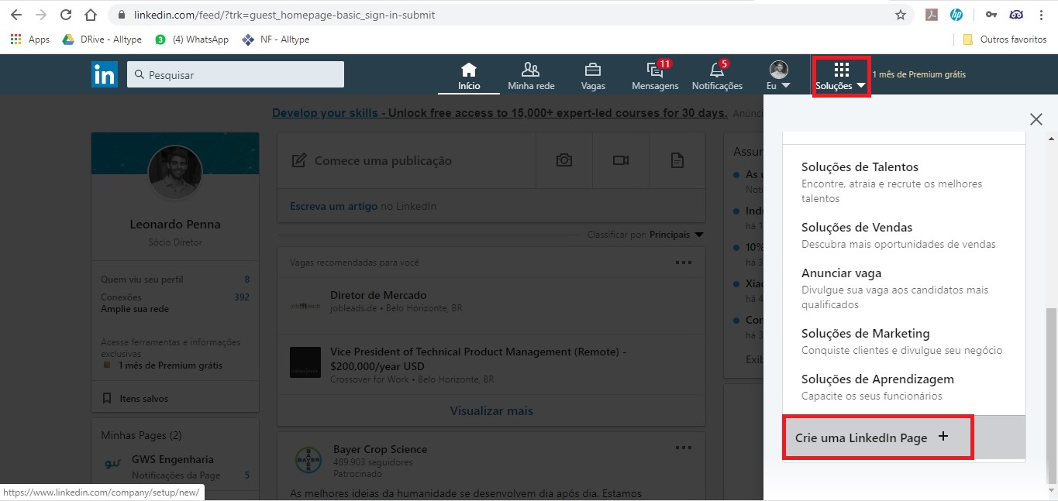
Task: Open options dots for recommended jobs card
Action: point(683,263)
